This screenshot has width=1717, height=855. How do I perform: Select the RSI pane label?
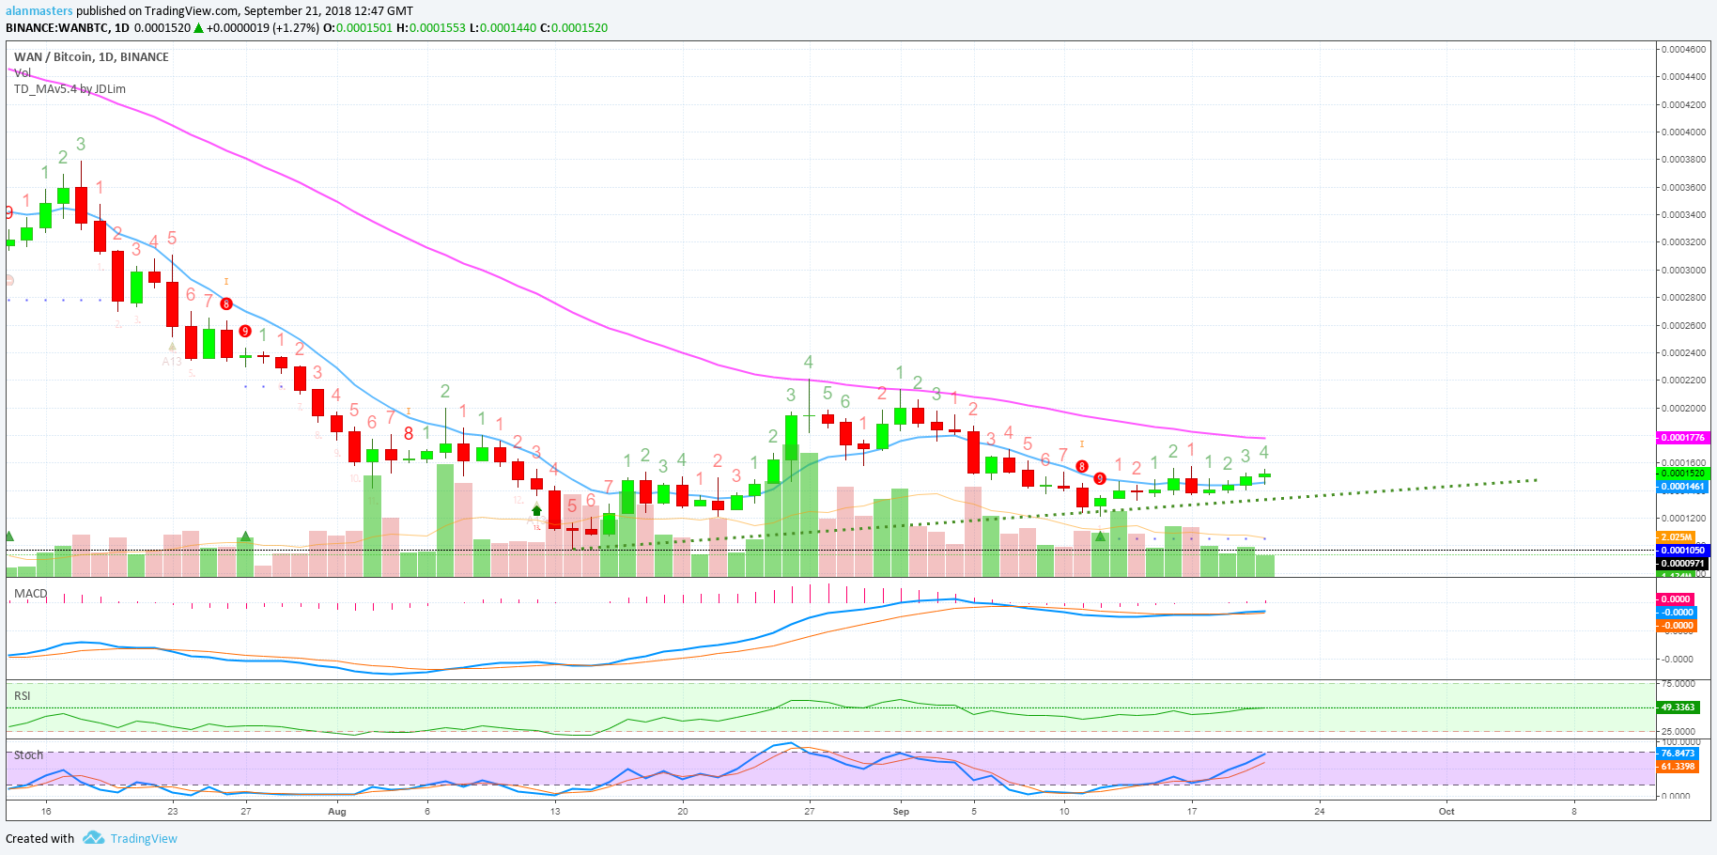[22, 695]
